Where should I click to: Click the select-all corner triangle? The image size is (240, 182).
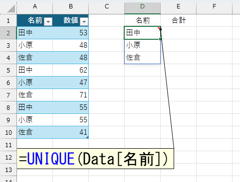pos(11,9)
